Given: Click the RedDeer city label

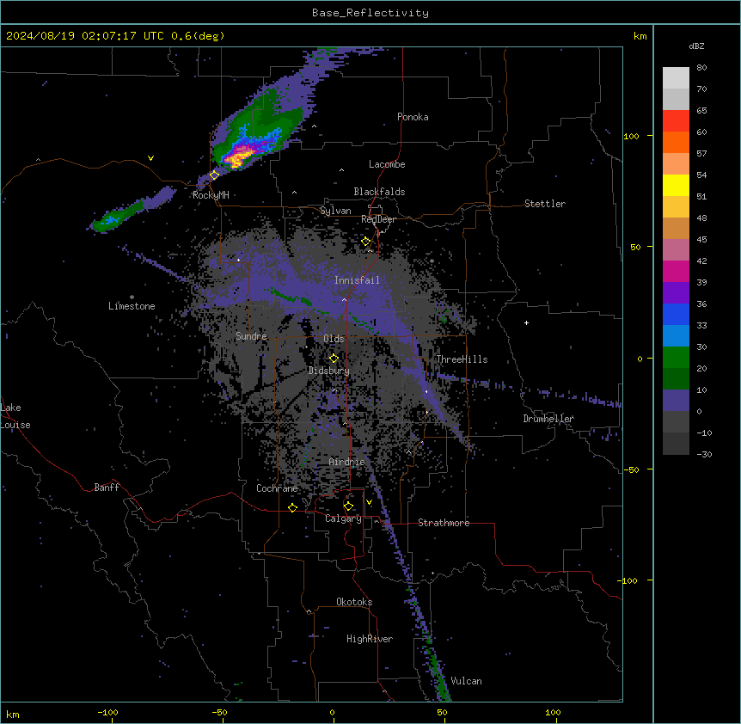Looking at the screenshot, I should click(x=378, y=219).
